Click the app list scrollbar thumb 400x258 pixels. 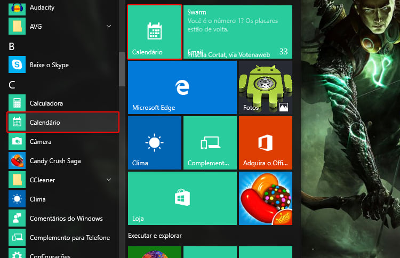coord(122,69)
